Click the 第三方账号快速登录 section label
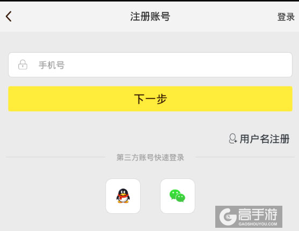 tap(150, 157)
